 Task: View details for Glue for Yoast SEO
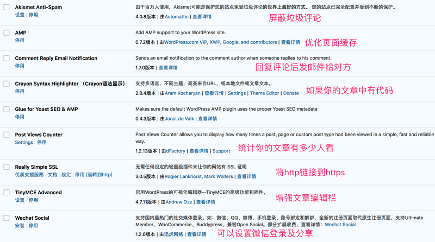point(208,119)
